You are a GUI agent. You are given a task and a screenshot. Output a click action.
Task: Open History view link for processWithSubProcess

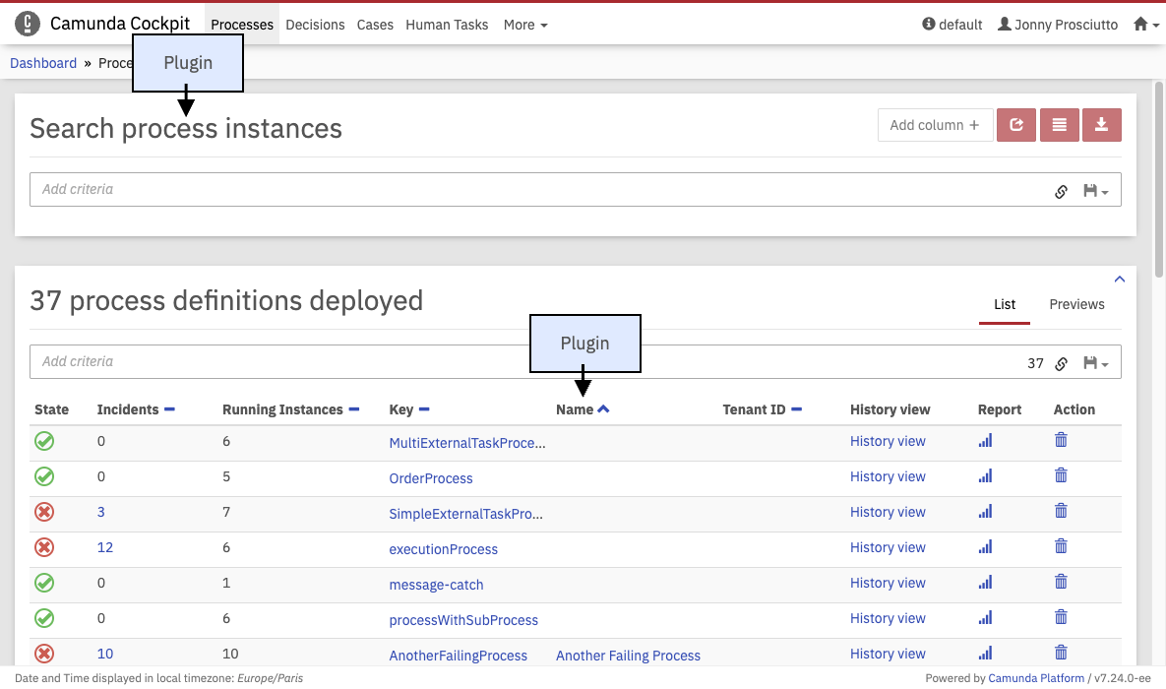[888, 618]
